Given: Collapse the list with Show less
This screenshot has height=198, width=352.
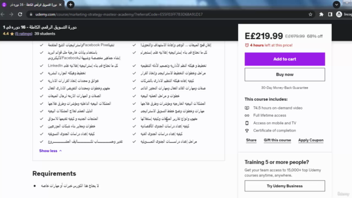Looking at the screenshot, I should 50,151.
